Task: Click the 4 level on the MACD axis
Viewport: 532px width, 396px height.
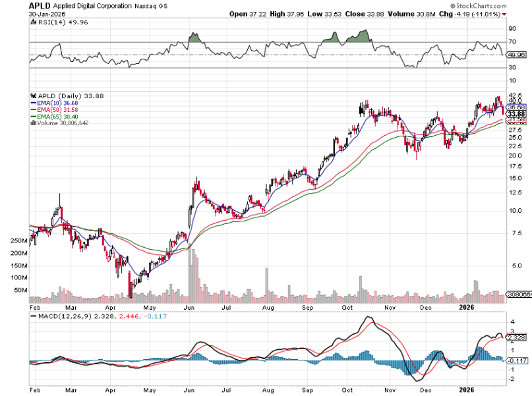Action: [512, 322]
